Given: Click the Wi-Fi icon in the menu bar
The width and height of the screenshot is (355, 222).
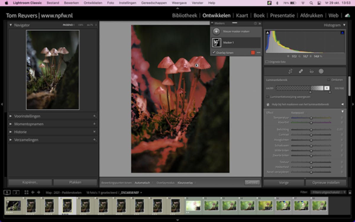Looking at the screenshot, I should [303, 3].
